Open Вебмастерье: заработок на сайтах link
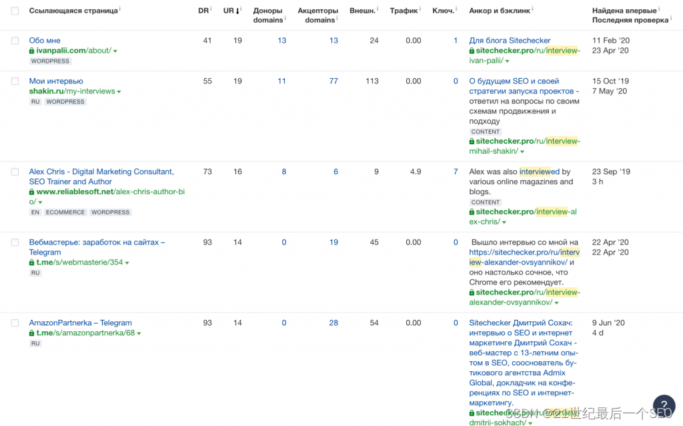 tap(97, 247)
